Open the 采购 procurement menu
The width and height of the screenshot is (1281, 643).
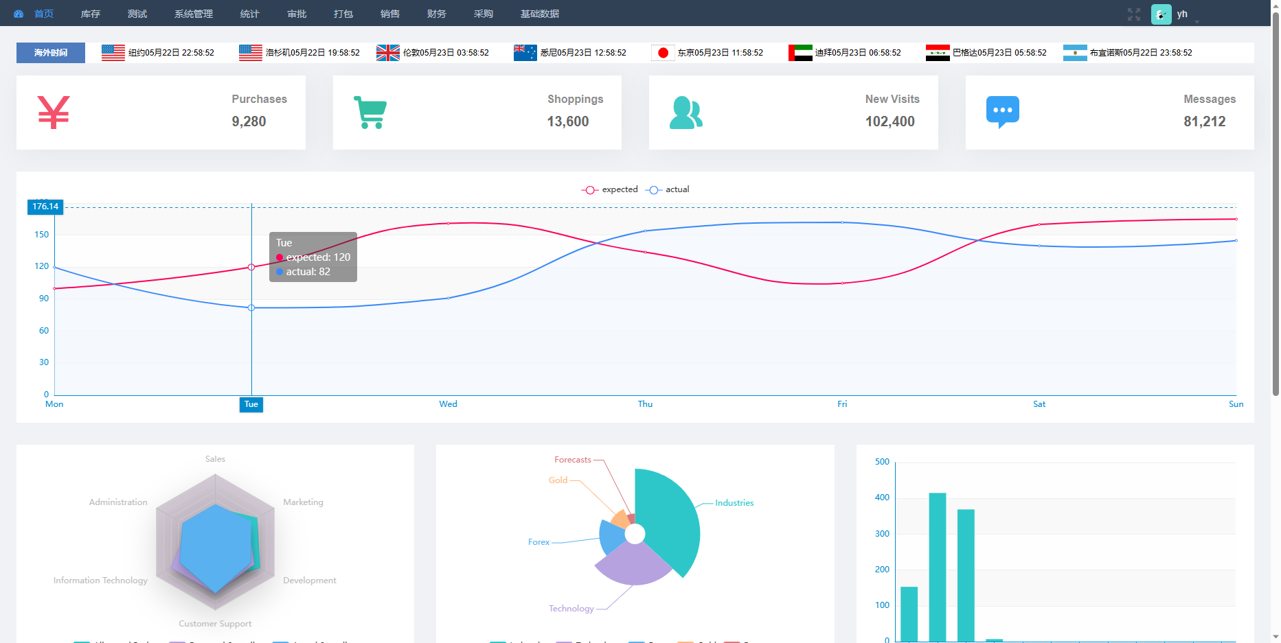point(484,14)
